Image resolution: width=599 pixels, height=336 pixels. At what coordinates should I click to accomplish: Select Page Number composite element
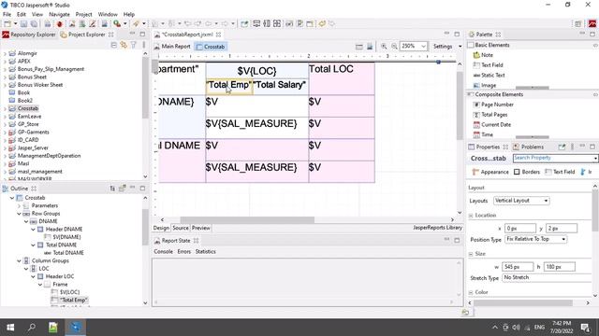(497, 105)
